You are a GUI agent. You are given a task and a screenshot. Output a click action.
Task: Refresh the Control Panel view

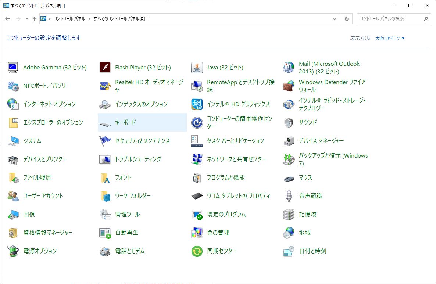[x=346, y=19]
